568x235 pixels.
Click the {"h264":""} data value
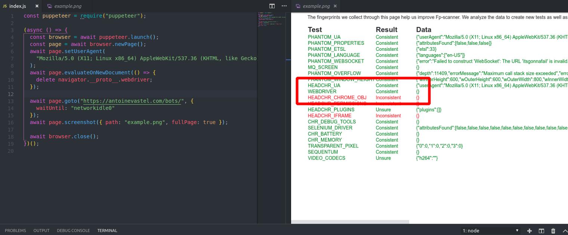click(427, 158)
